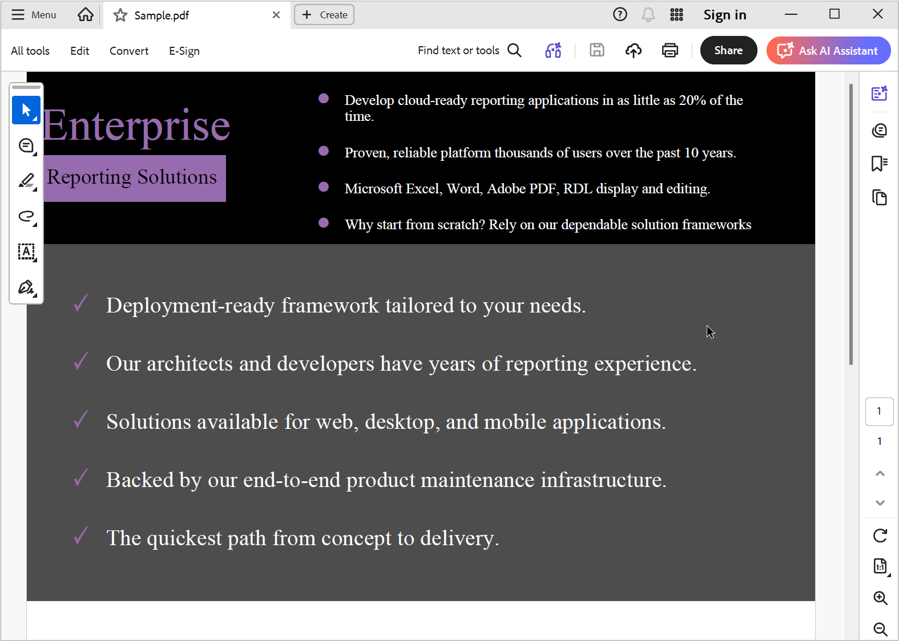The height and width of the screenshot is (641, 899).
Task: Open the AI generative summary icon
Action: coord(553,50)
